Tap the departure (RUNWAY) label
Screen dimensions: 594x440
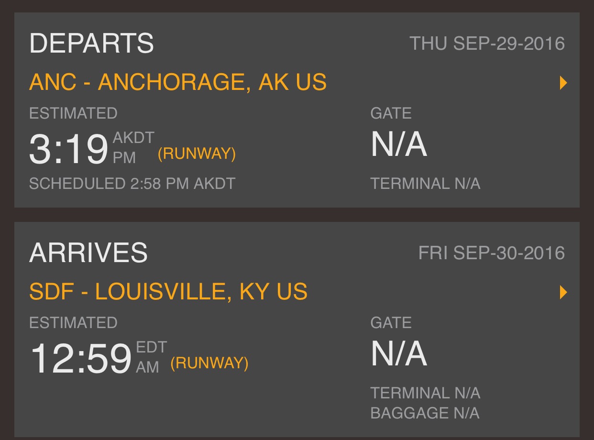[197, 154]
